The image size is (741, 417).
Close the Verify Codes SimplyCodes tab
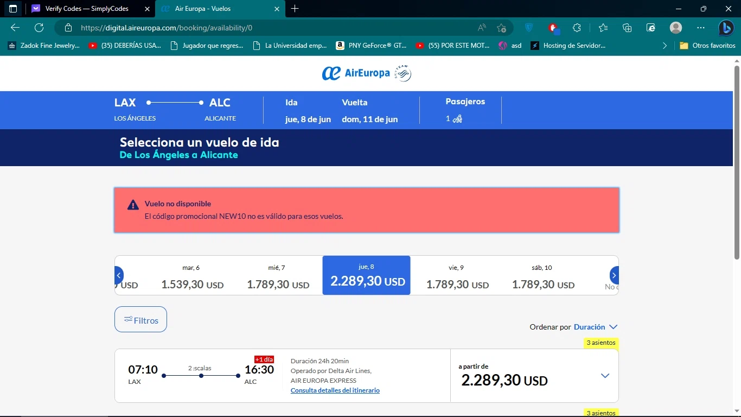tap(147, 9)
